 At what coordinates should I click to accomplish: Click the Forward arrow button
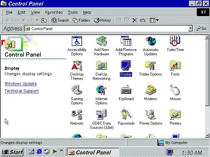pos(31,20)
